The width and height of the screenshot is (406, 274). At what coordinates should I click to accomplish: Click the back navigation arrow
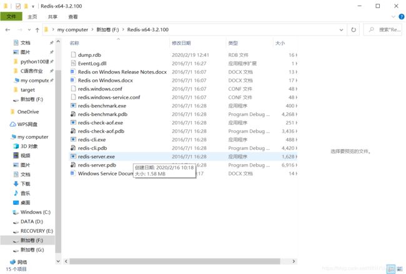click(7, 30)
